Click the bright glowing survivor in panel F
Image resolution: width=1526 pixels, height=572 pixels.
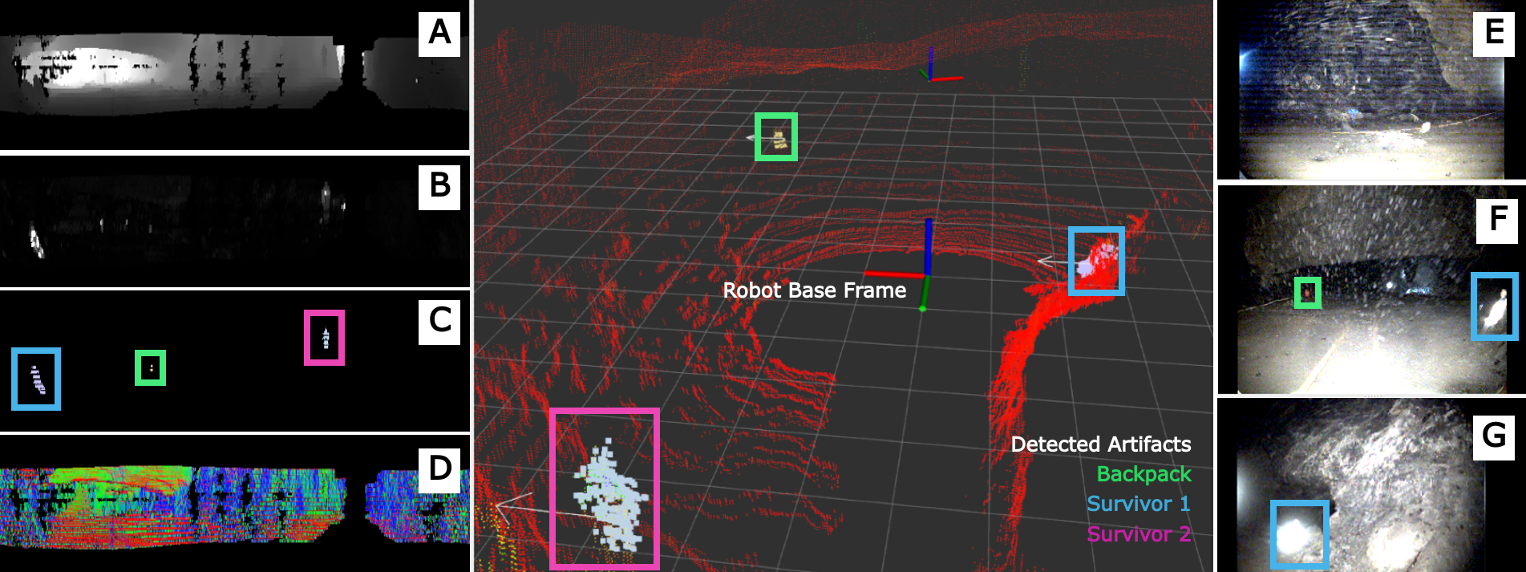[x=1495, y=306]
